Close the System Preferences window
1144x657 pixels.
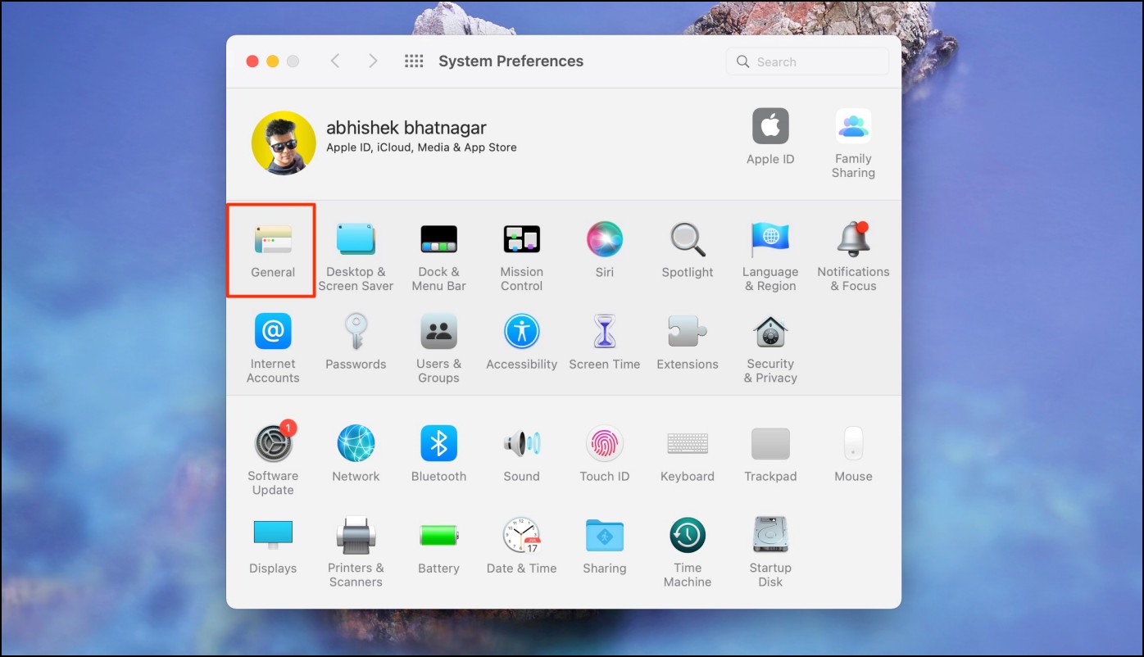coord(252,61)
